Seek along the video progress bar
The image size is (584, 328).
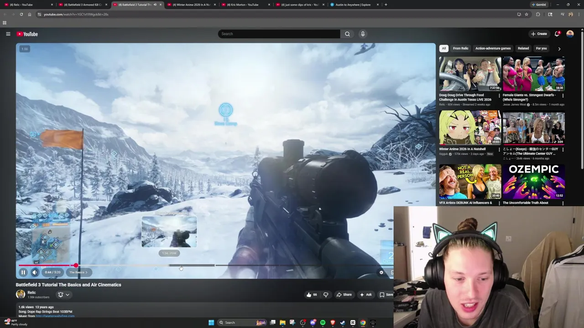click(205, 265)
